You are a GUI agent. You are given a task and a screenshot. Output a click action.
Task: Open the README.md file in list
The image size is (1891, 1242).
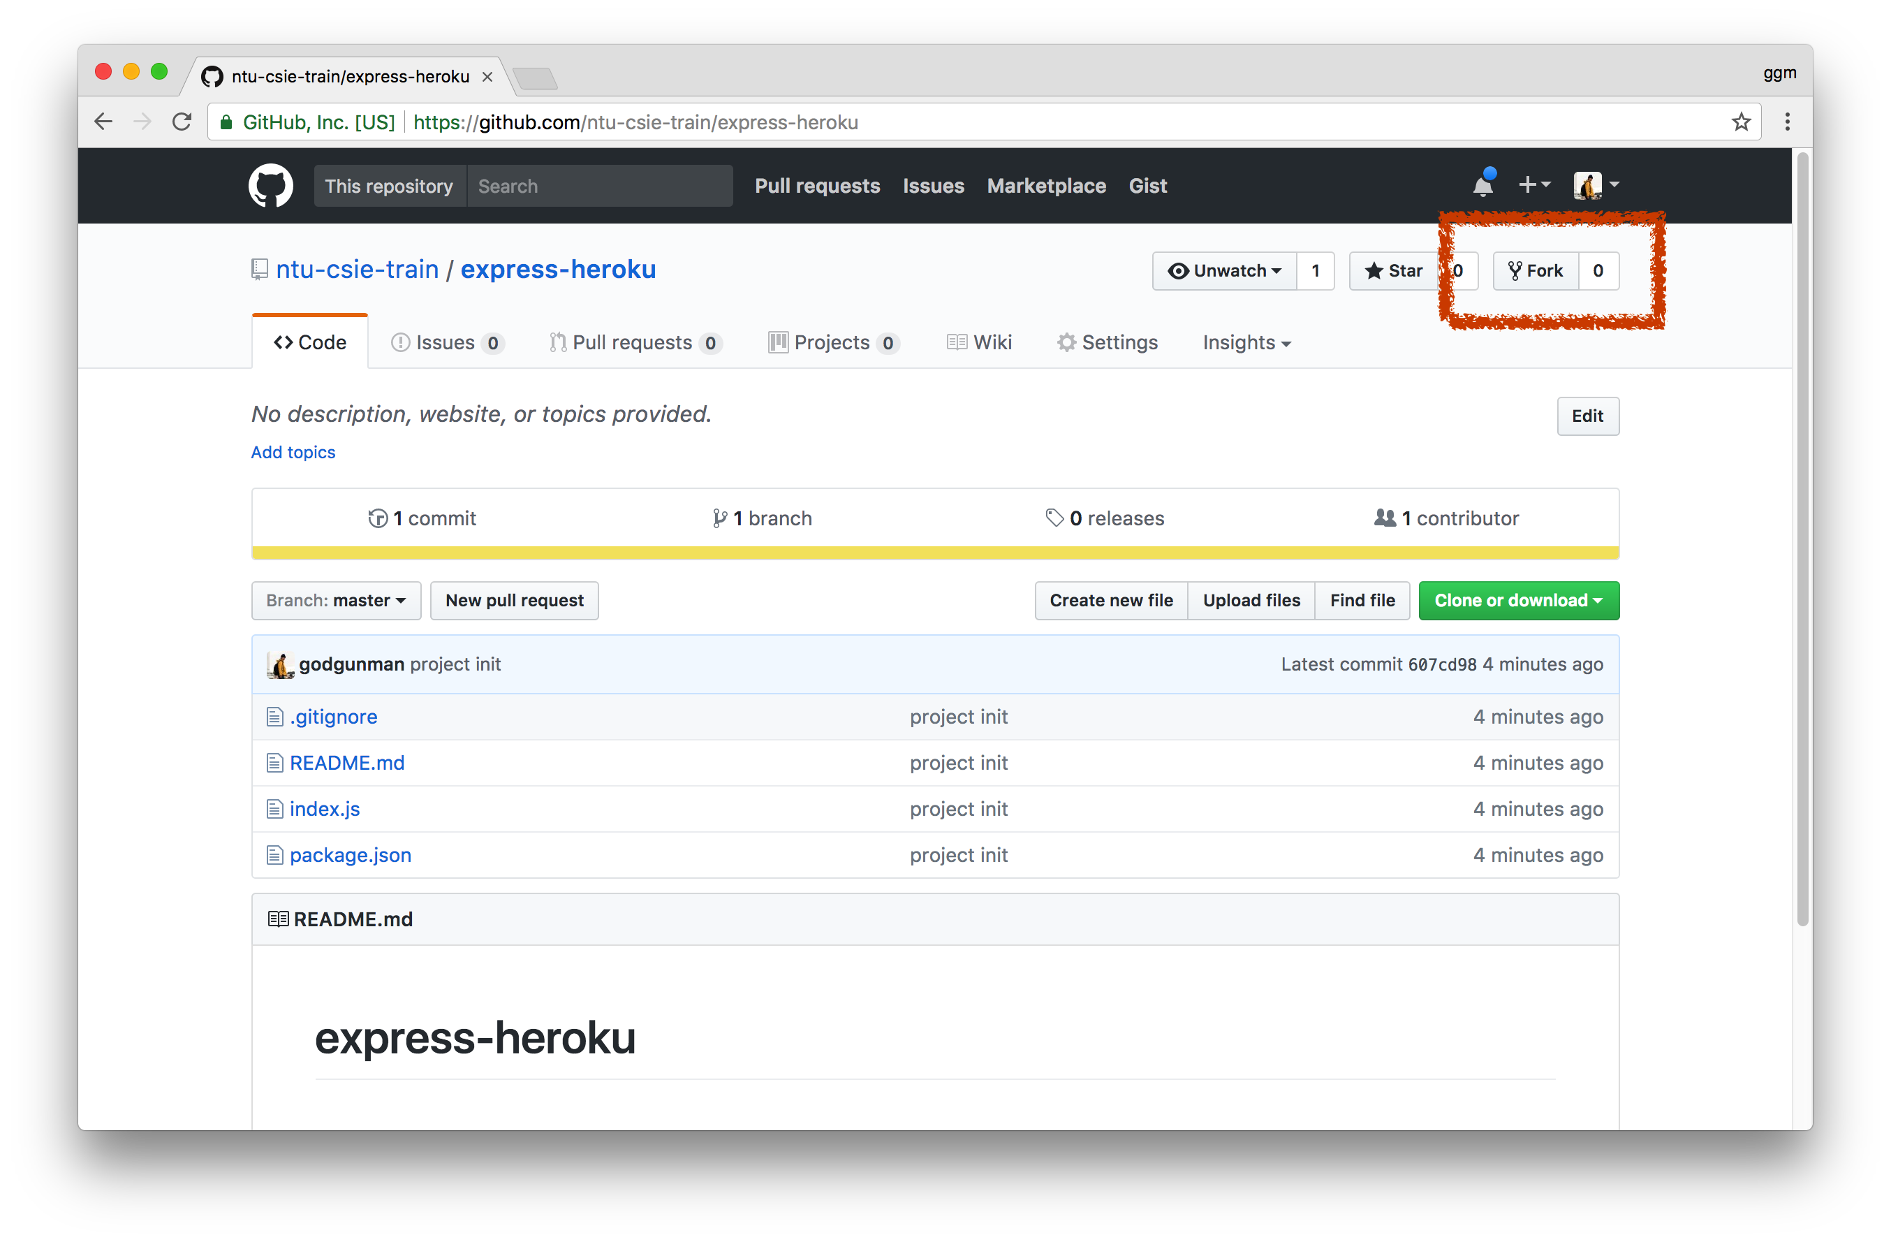347,763
